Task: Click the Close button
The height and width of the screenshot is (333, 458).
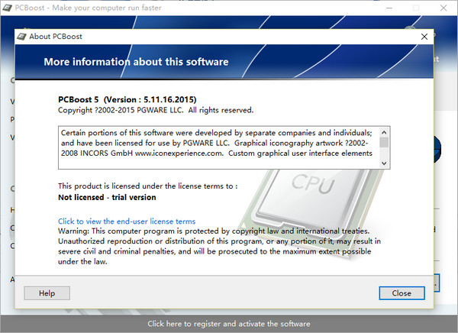Action: (402, 293)
